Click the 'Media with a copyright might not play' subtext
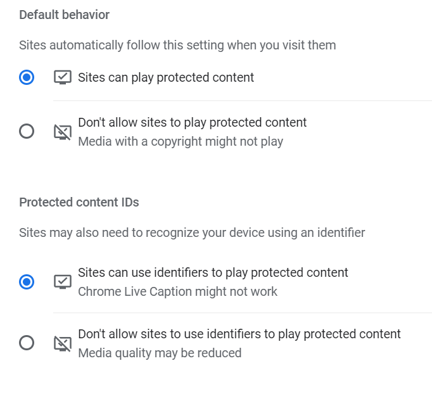Image resolution: width=432 pixels, height=394 pixels. click(x=181, y=141)
